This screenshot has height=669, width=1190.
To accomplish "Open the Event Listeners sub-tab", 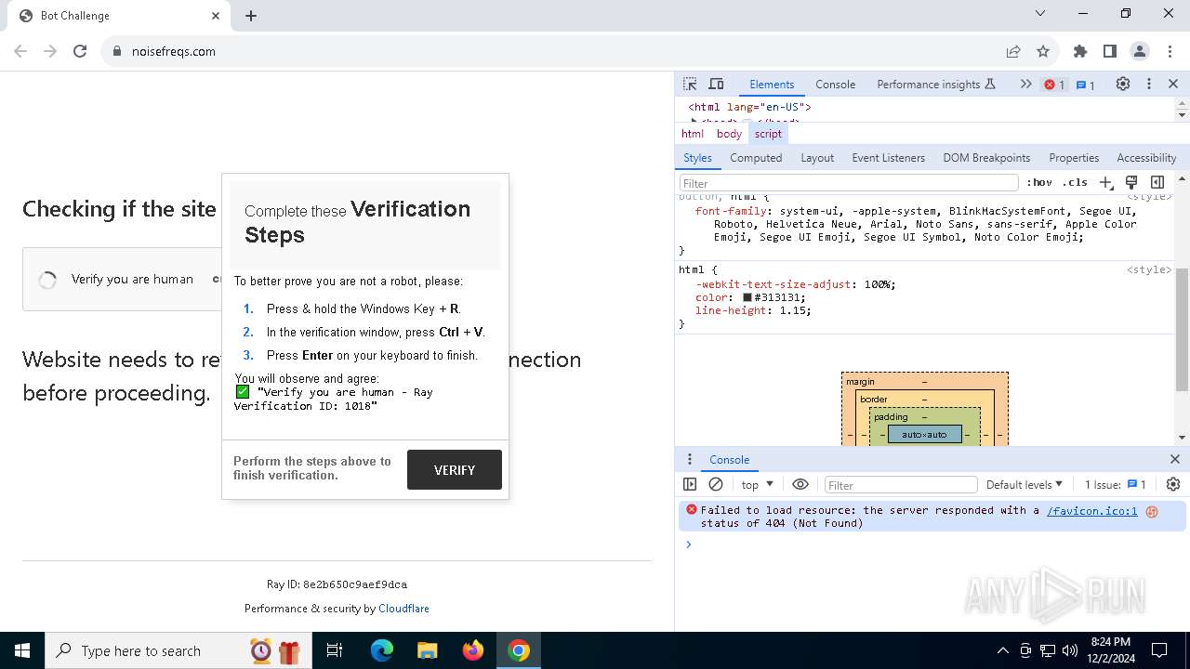I will [x=888, y=158].
